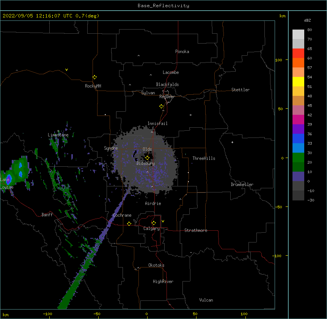The image size is (327, 319).
Task: Click the white asterisk marker east of Innisfail
Action: point(190,115)
